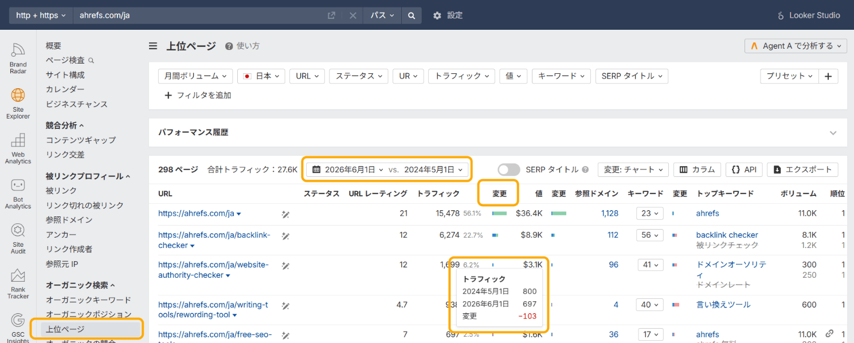The image size is (854, 343).
Task: Expand パフォーマンス履歴 panel chevron
Action: click(833, 132)
